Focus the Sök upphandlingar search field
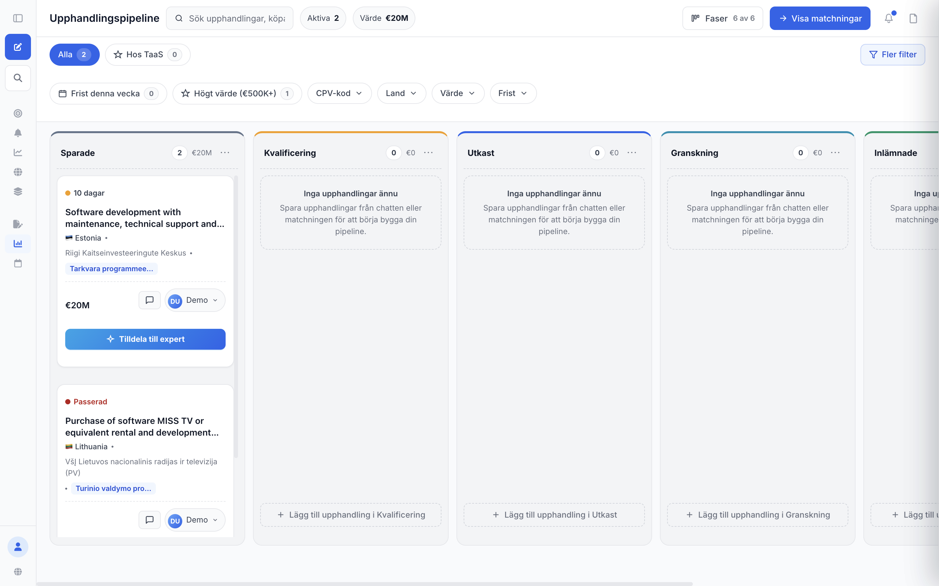 [230, 18]
